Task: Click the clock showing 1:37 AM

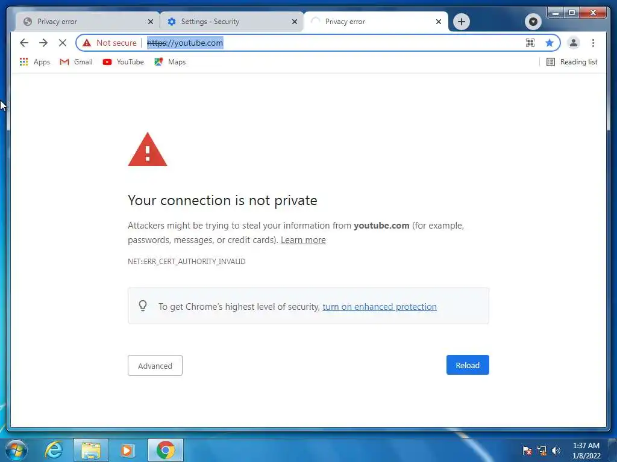Action: coord(586,451)
